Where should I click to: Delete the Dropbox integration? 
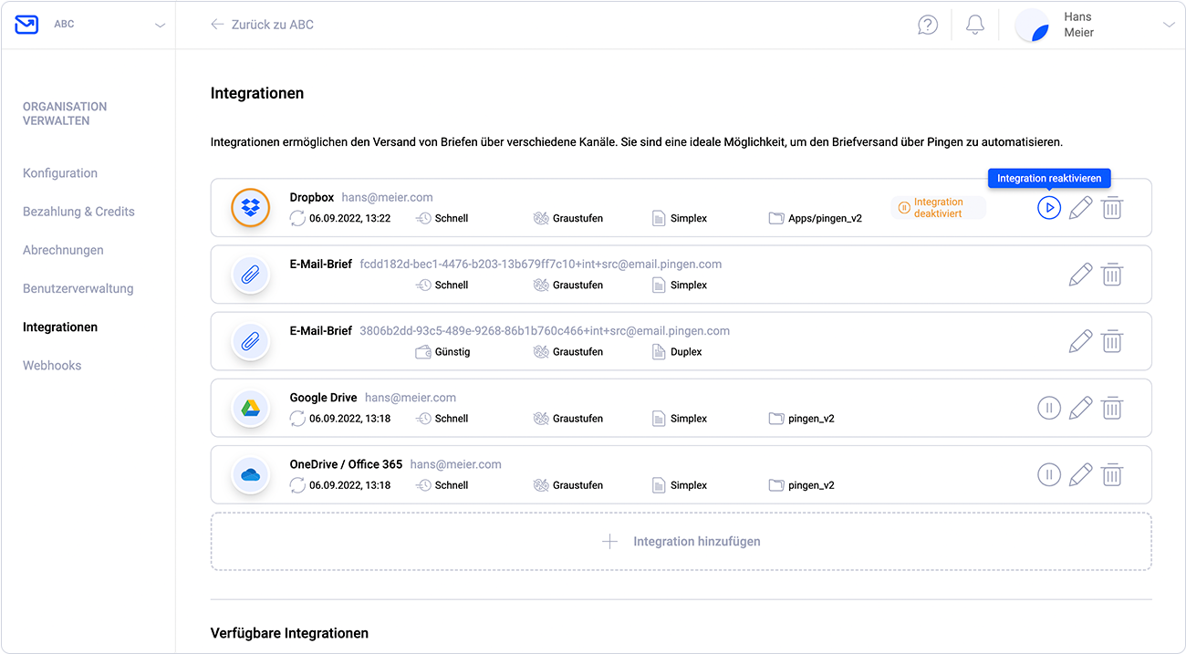click(x=1111, y=208)
